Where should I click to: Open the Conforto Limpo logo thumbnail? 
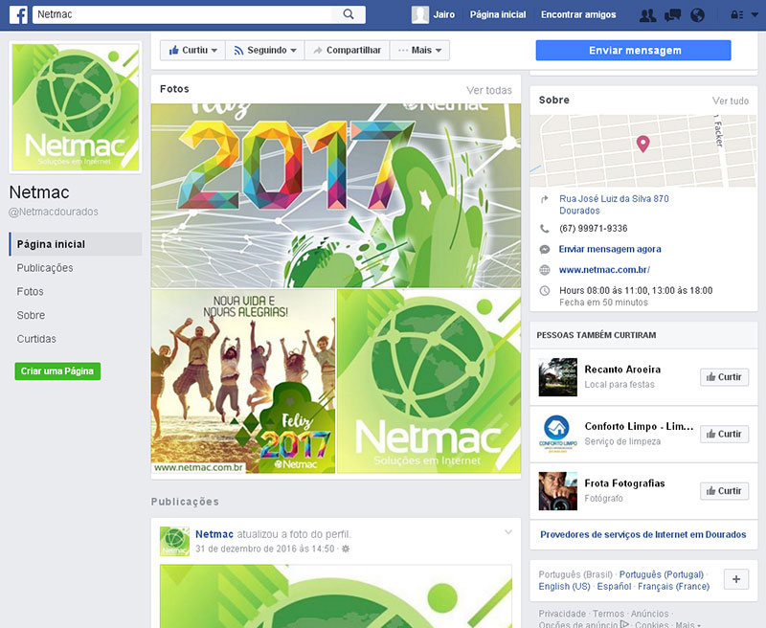click(x=558, y=434)
